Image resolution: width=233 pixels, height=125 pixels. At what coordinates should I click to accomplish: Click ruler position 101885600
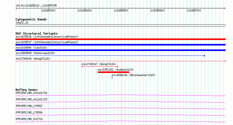pos(158,10)
